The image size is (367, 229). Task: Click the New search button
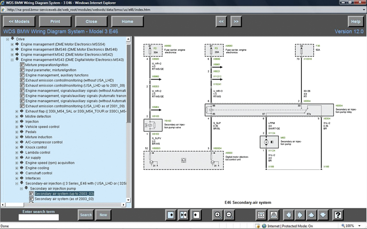103,215
